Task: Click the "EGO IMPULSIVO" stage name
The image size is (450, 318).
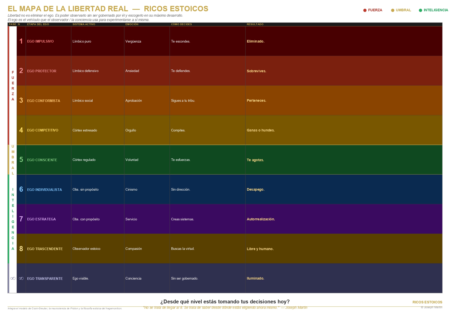Action: tap(40, 41)
